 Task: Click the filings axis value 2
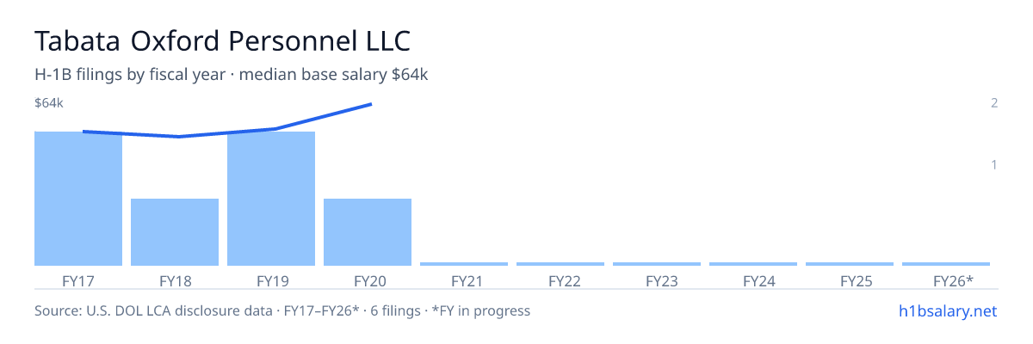[994, 103]
